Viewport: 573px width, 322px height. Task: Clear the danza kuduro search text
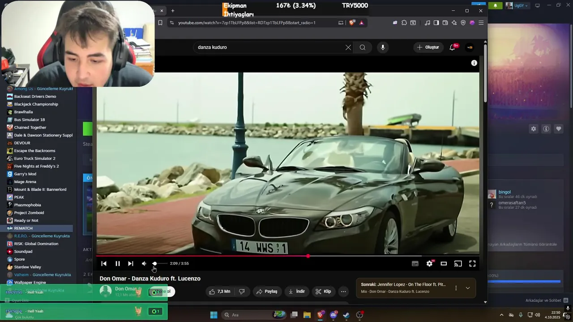[348, 47]
